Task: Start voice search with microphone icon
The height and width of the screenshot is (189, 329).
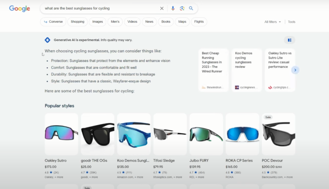Action: click(173, 8)
